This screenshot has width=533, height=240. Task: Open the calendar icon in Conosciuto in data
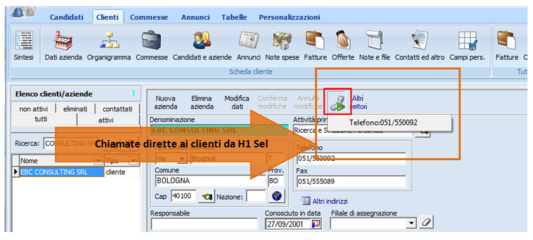[x=315, y=224]
